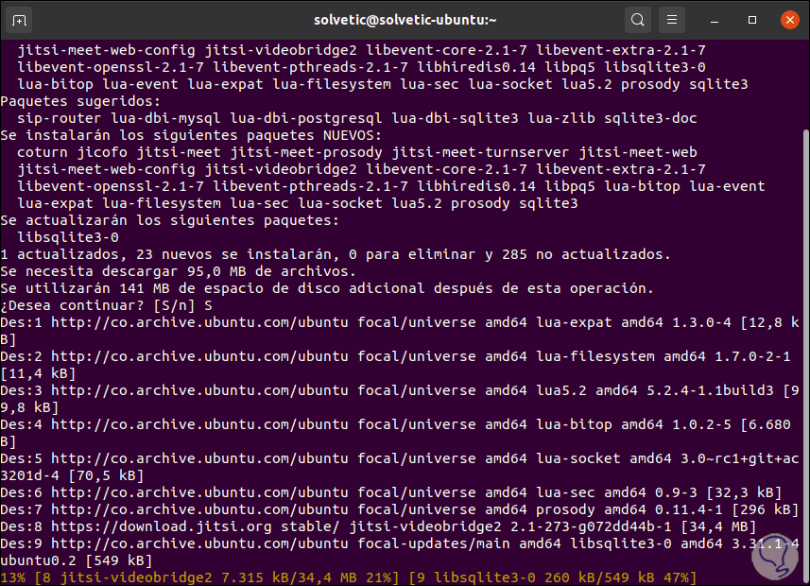Viewport: 810px width, 586px height.
Task: Click the Des:9 libsqlite3-0 download line
Action: 400,552
